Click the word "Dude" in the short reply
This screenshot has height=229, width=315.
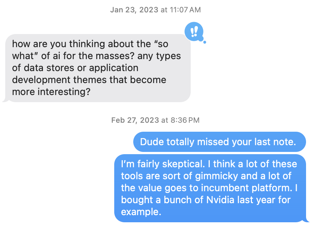click(x=152, y=142)
